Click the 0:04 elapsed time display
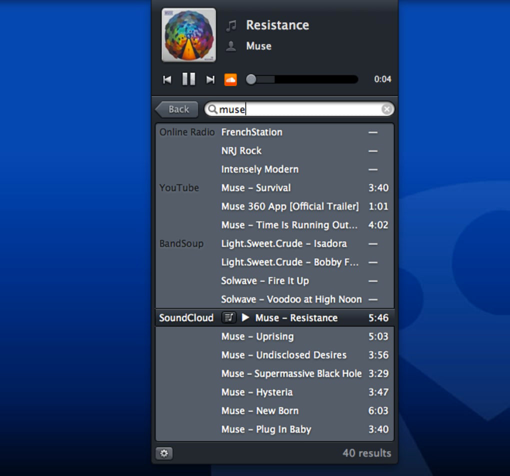The width and height of the screenshot is (510, 476). [382, 79]
